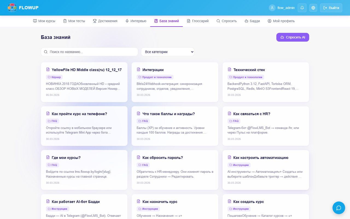Click FAQ tag on Как связаться с HR card
The image size is (350, 219).
click(x=234, y=121)
